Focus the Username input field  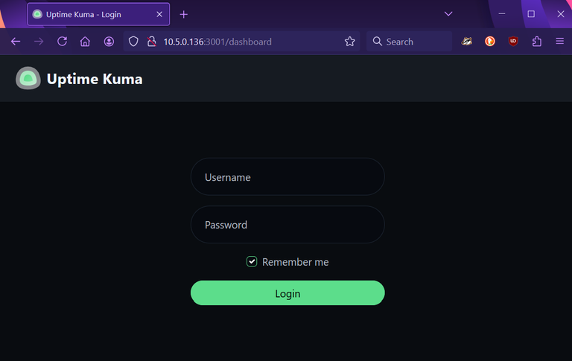[287, 177]
